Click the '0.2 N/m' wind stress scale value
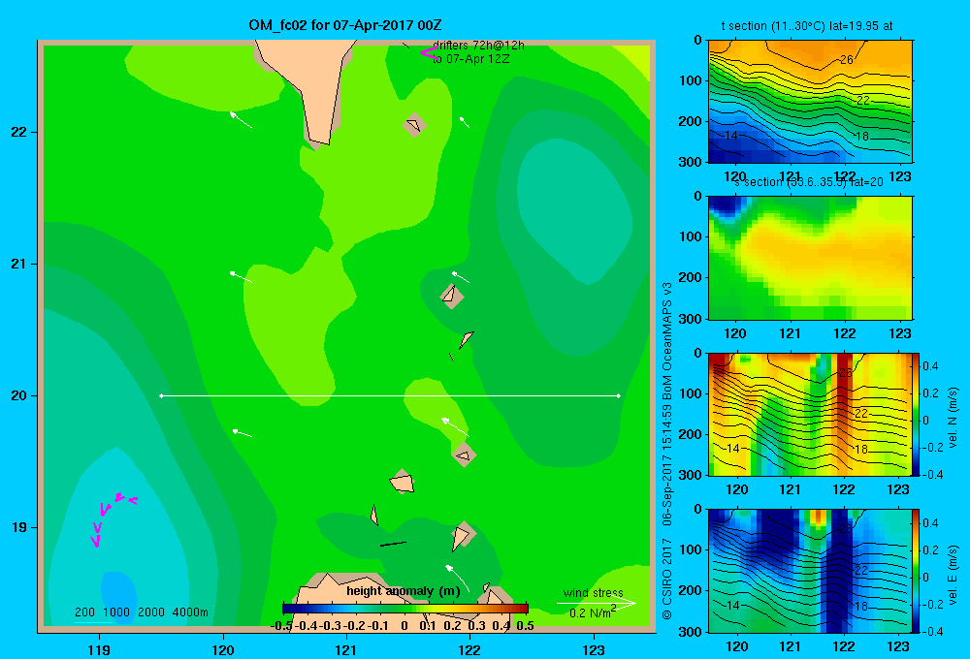Image resolution: width=970 pixels, height=659 pixels. [591, 613]
